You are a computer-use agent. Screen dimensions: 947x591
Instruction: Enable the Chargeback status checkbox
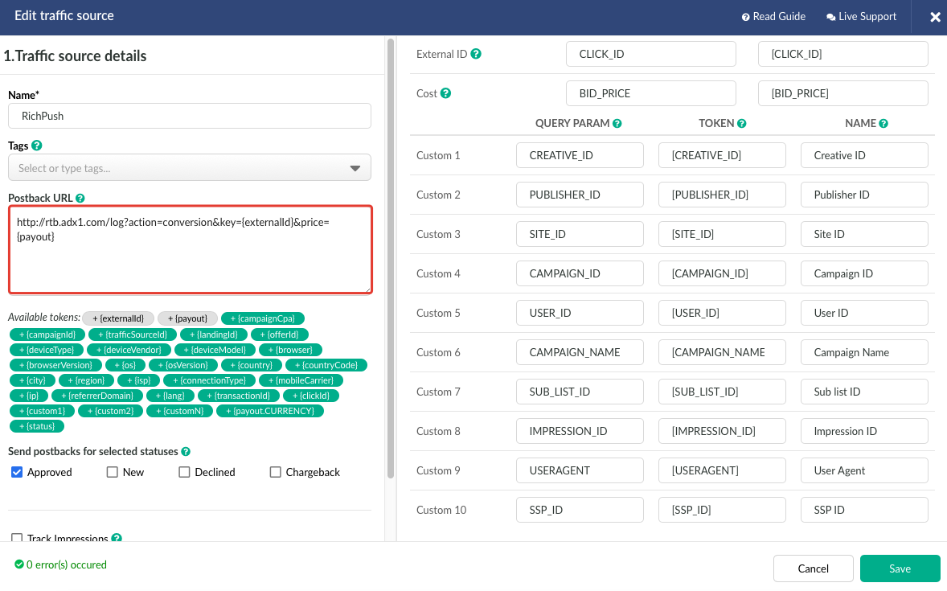[276, 472]
